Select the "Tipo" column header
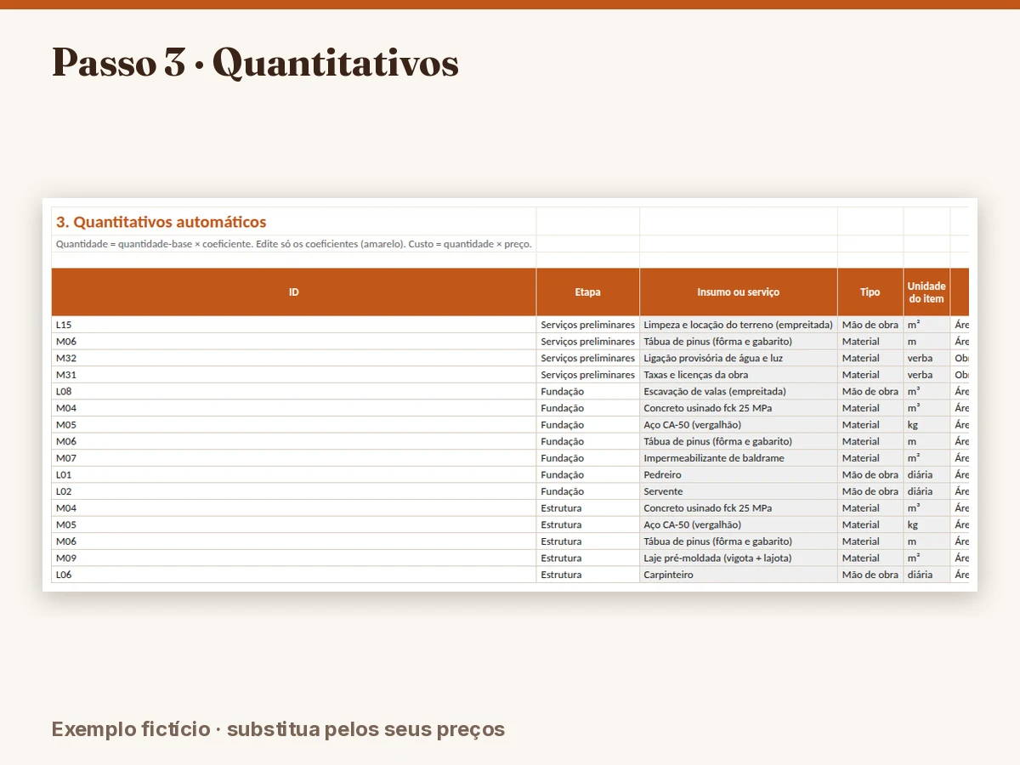Image resolution: width=1020 pixels, height=765 pixels. (870, 292)
